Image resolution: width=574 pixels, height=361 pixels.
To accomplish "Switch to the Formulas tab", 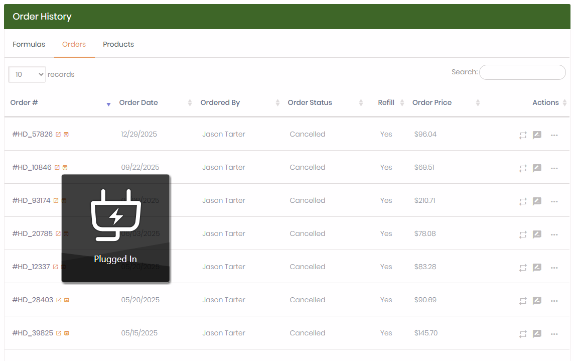I will click(x=29, y=44).
